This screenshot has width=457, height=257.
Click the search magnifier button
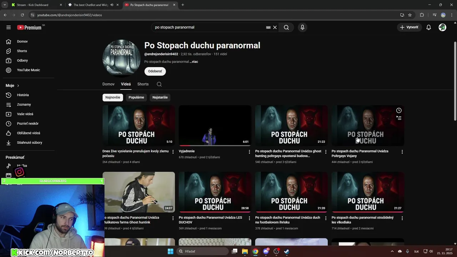[286, 27]
